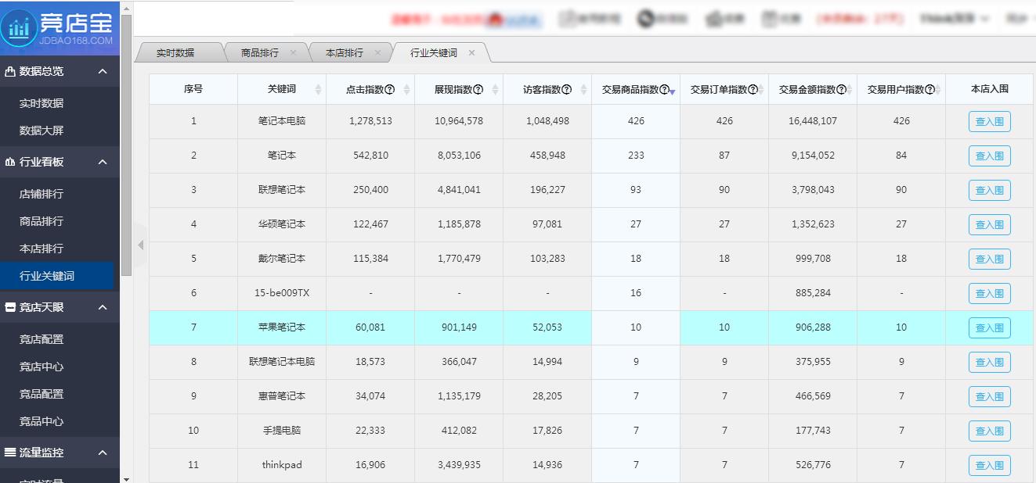Click 查入围 for 戴尔笔记本 row
The height and width of the screenshot is (483, 1036).
click(x=989, y=259)
